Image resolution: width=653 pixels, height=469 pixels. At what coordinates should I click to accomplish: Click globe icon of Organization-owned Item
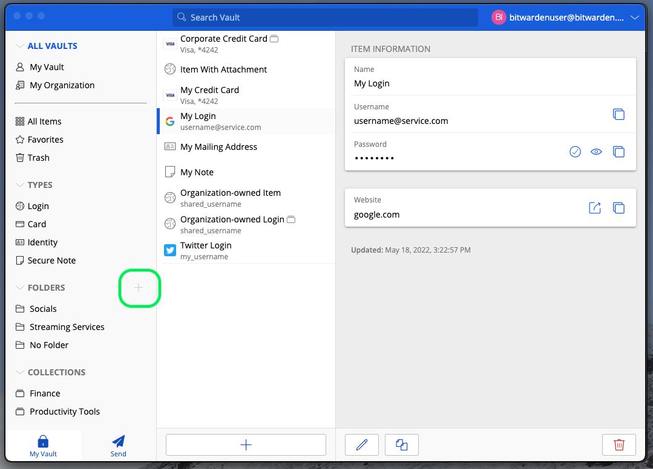[x=170, y=198]
